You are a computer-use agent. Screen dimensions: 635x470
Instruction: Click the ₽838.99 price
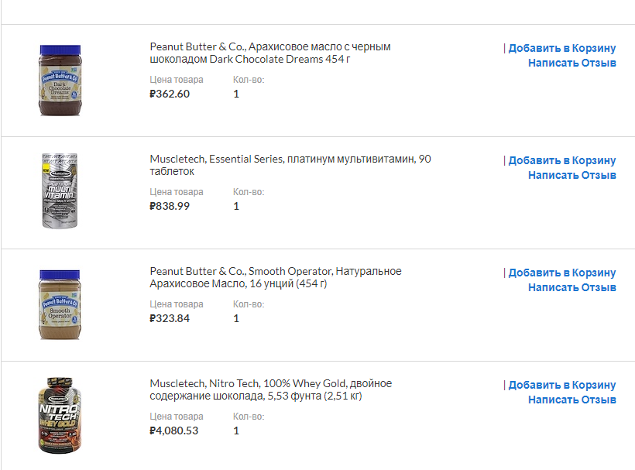click(x=170, y=206)
